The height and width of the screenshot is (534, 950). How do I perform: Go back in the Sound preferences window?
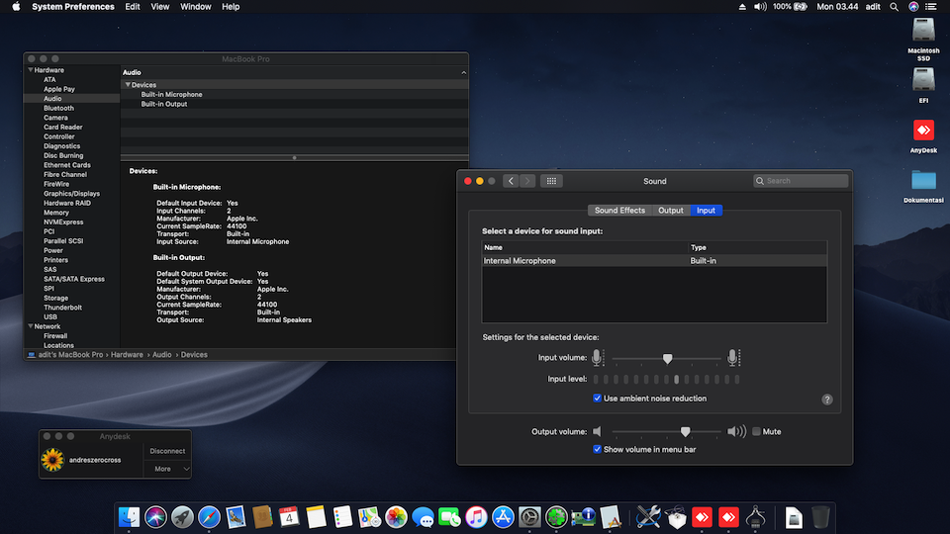(x=511, y=181)
